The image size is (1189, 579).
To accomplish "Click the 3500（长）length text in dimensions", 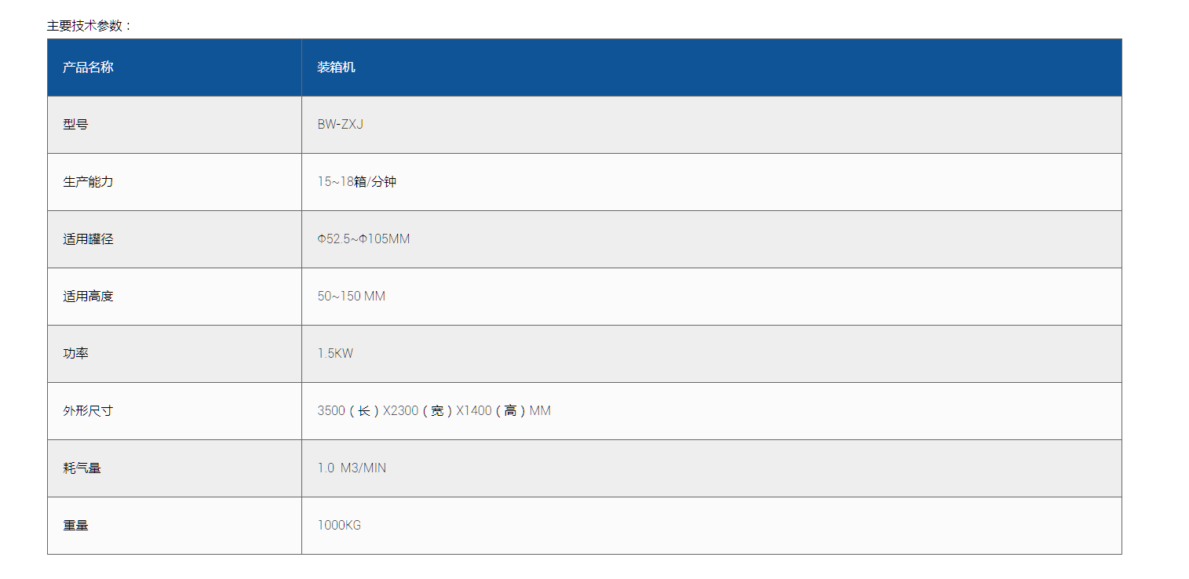I will point(348,411).
